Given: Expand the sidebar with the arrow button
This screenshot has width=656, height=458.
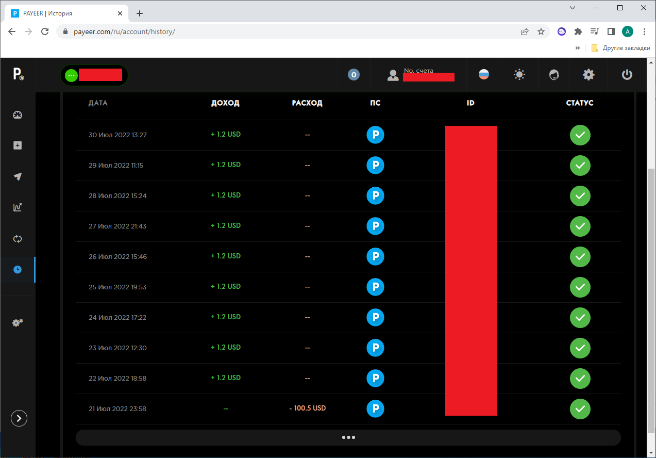Looking at the screenshot, I should click(x=19, y=418).
